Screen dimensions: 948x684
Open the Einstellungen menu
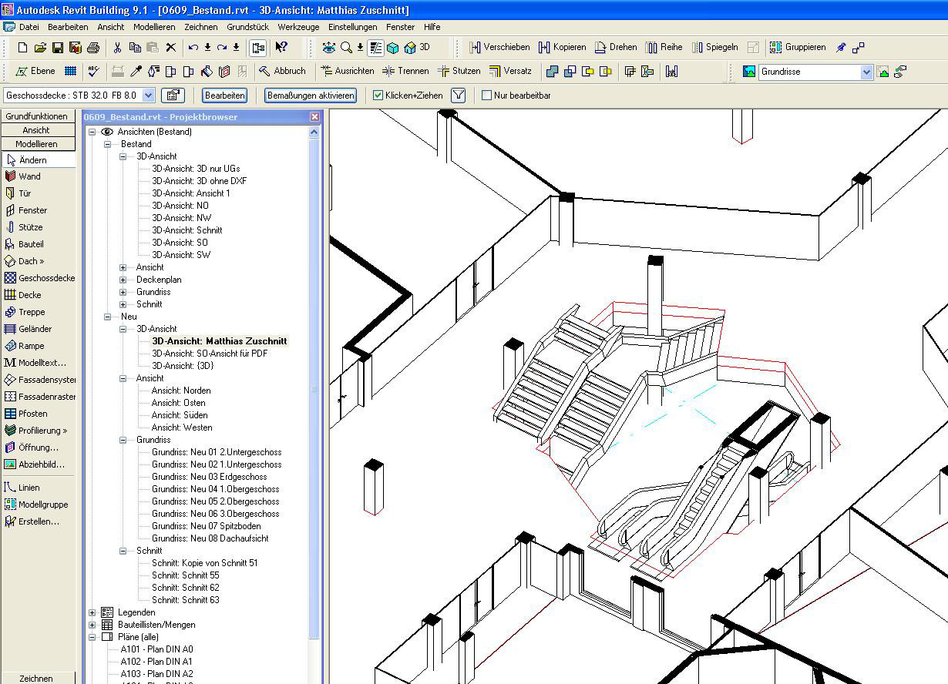(353, 27)
